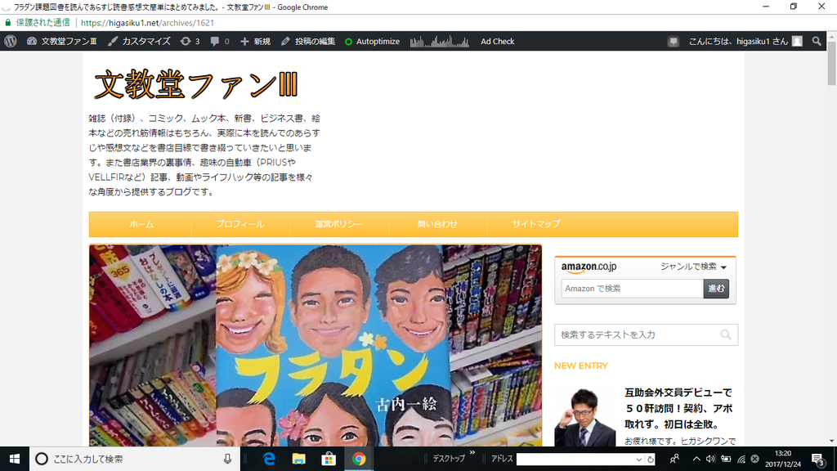Open the 文教堂ファンⅢ dashboard link

click(x=61, y=41)
